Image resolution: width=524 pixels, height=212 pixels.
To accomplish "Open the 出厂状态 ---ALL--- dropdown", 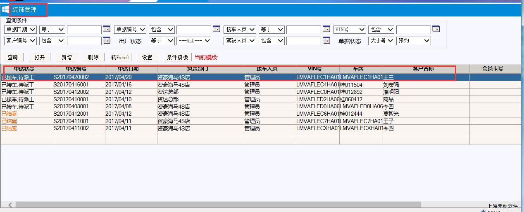I will (194, 41).
